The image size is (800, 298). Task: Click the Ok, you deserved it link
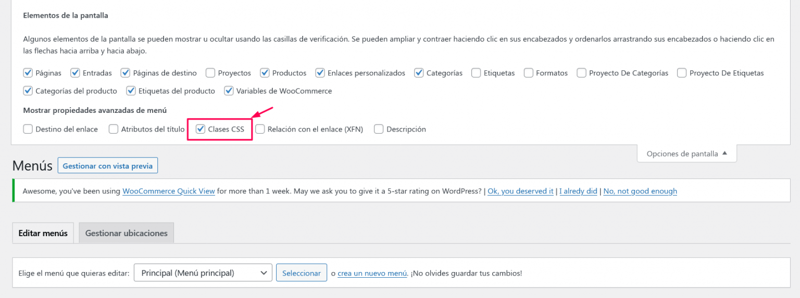(520, 191)
